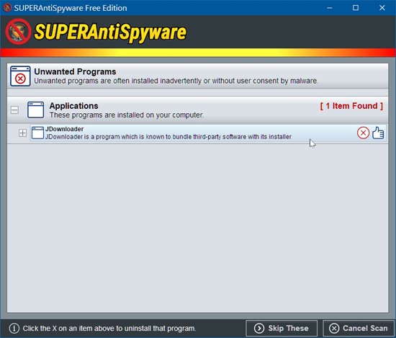Collapse the Applications section
Viewport: 396px width, 338px height.
tap(14, 110)
